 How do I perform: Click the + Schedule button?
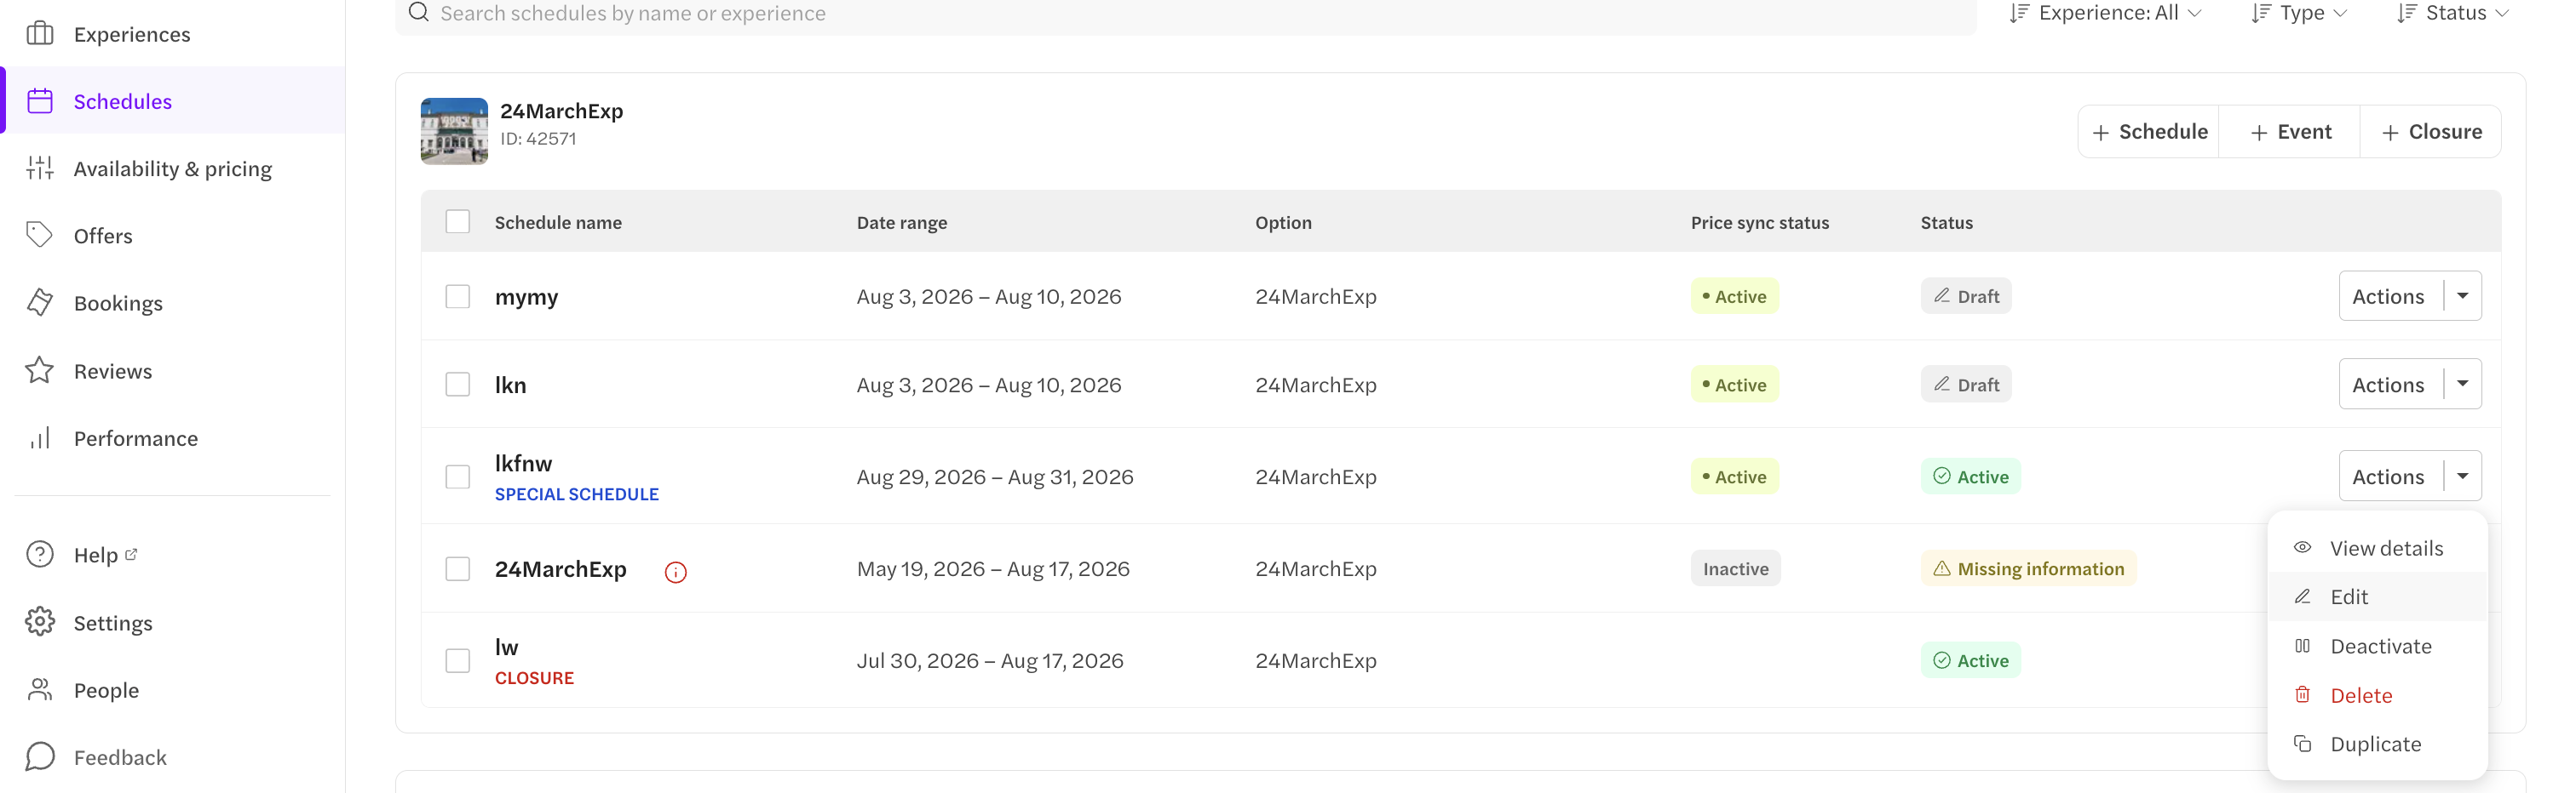2149,132
